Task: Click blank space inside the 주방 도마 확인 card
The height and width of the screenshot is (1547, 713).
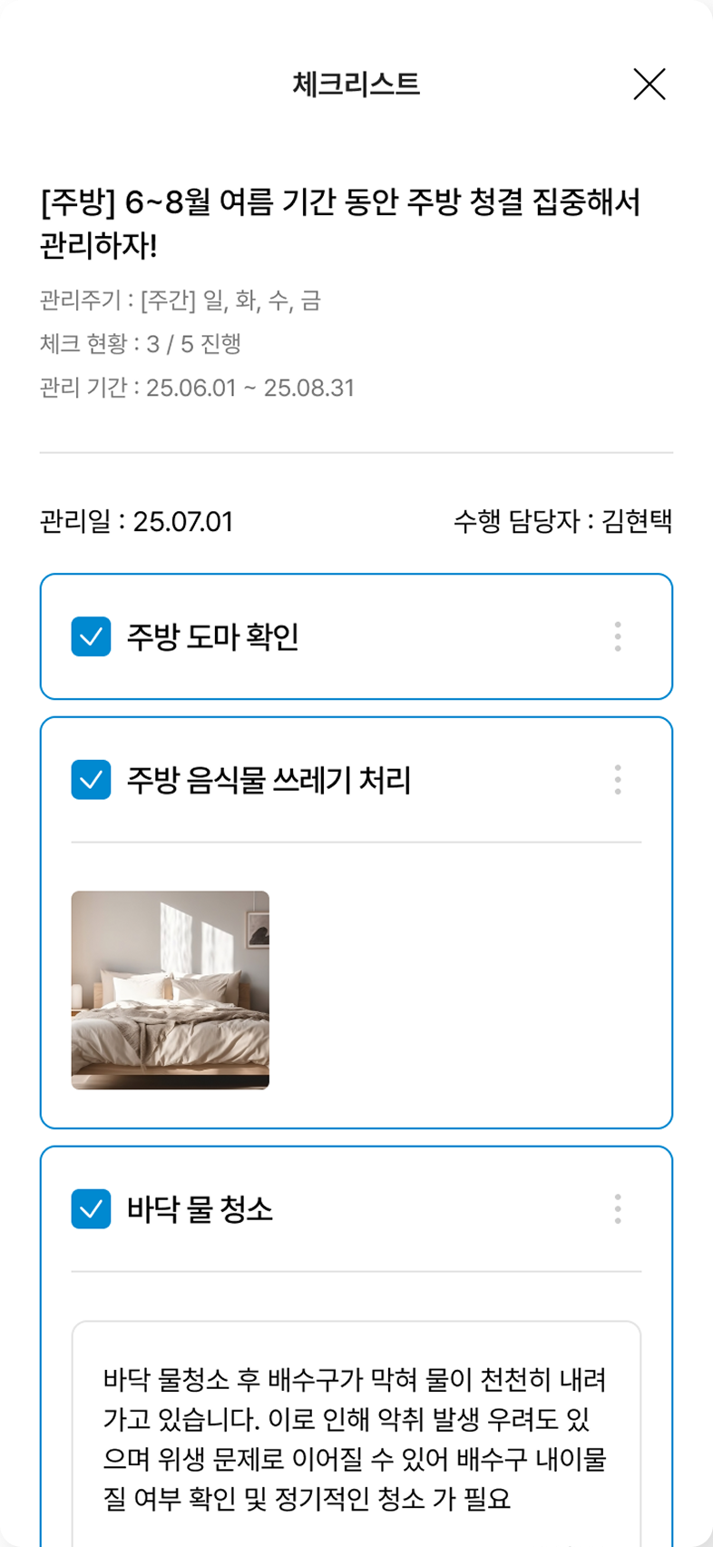Action: click(x=454, y=637)
